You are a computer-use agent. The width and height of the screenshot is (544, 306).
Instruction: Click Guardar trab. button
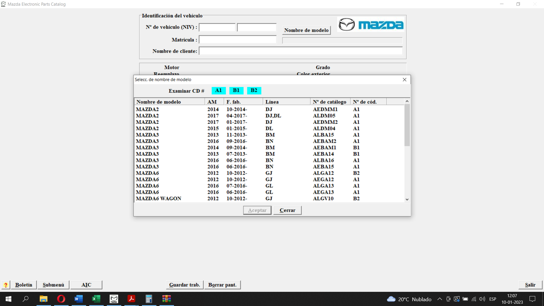[184, 285]
